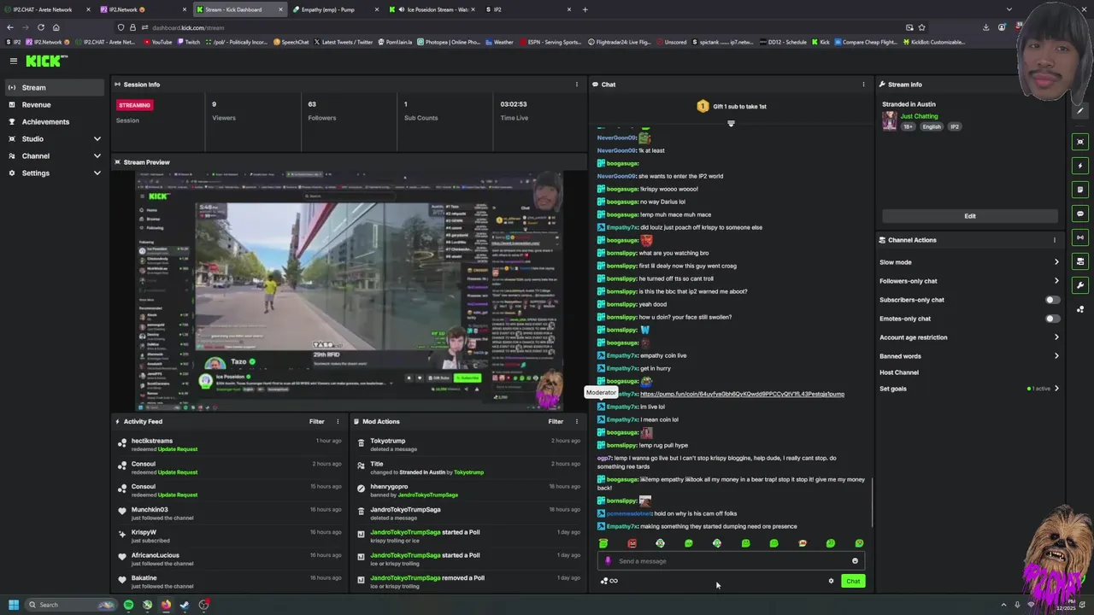Open Mod Actions Filter
1094x615 pixels.
tap(556, 421)
